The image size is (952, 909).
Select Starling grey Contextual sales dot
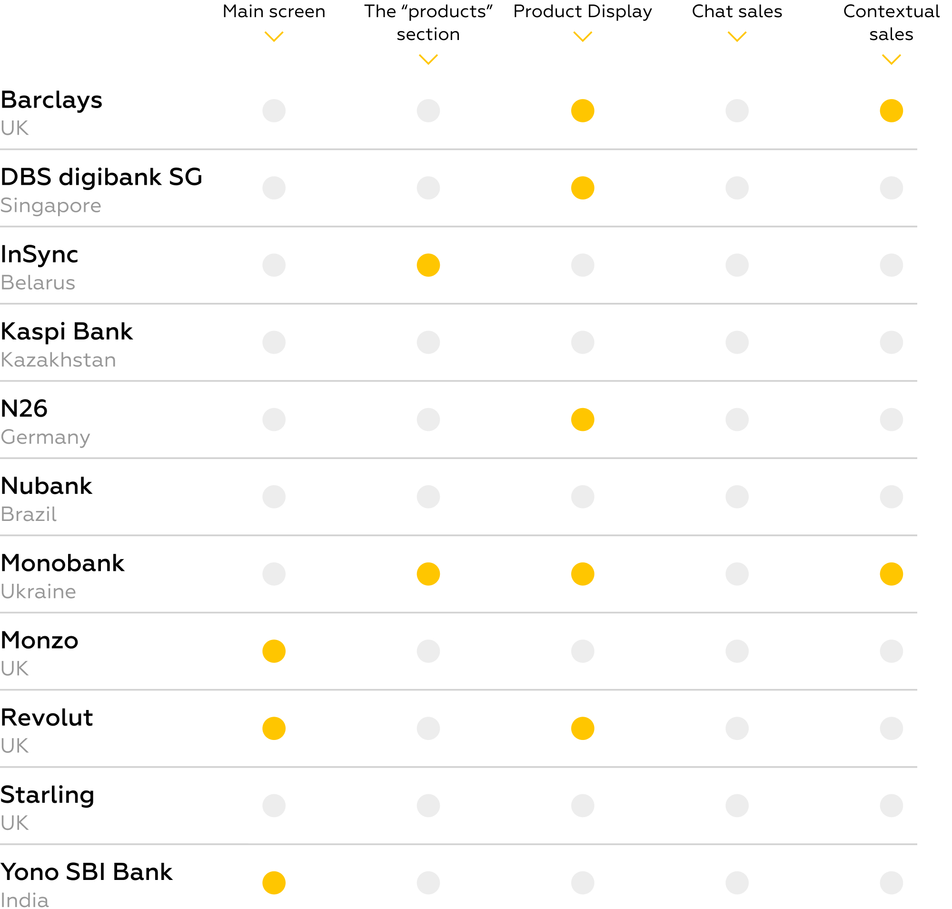(x=891, y=805)
